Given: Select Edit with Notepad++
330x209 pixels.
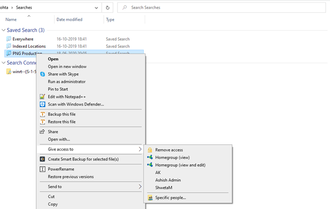Looking at the screenshot, I should pos(67,97).
